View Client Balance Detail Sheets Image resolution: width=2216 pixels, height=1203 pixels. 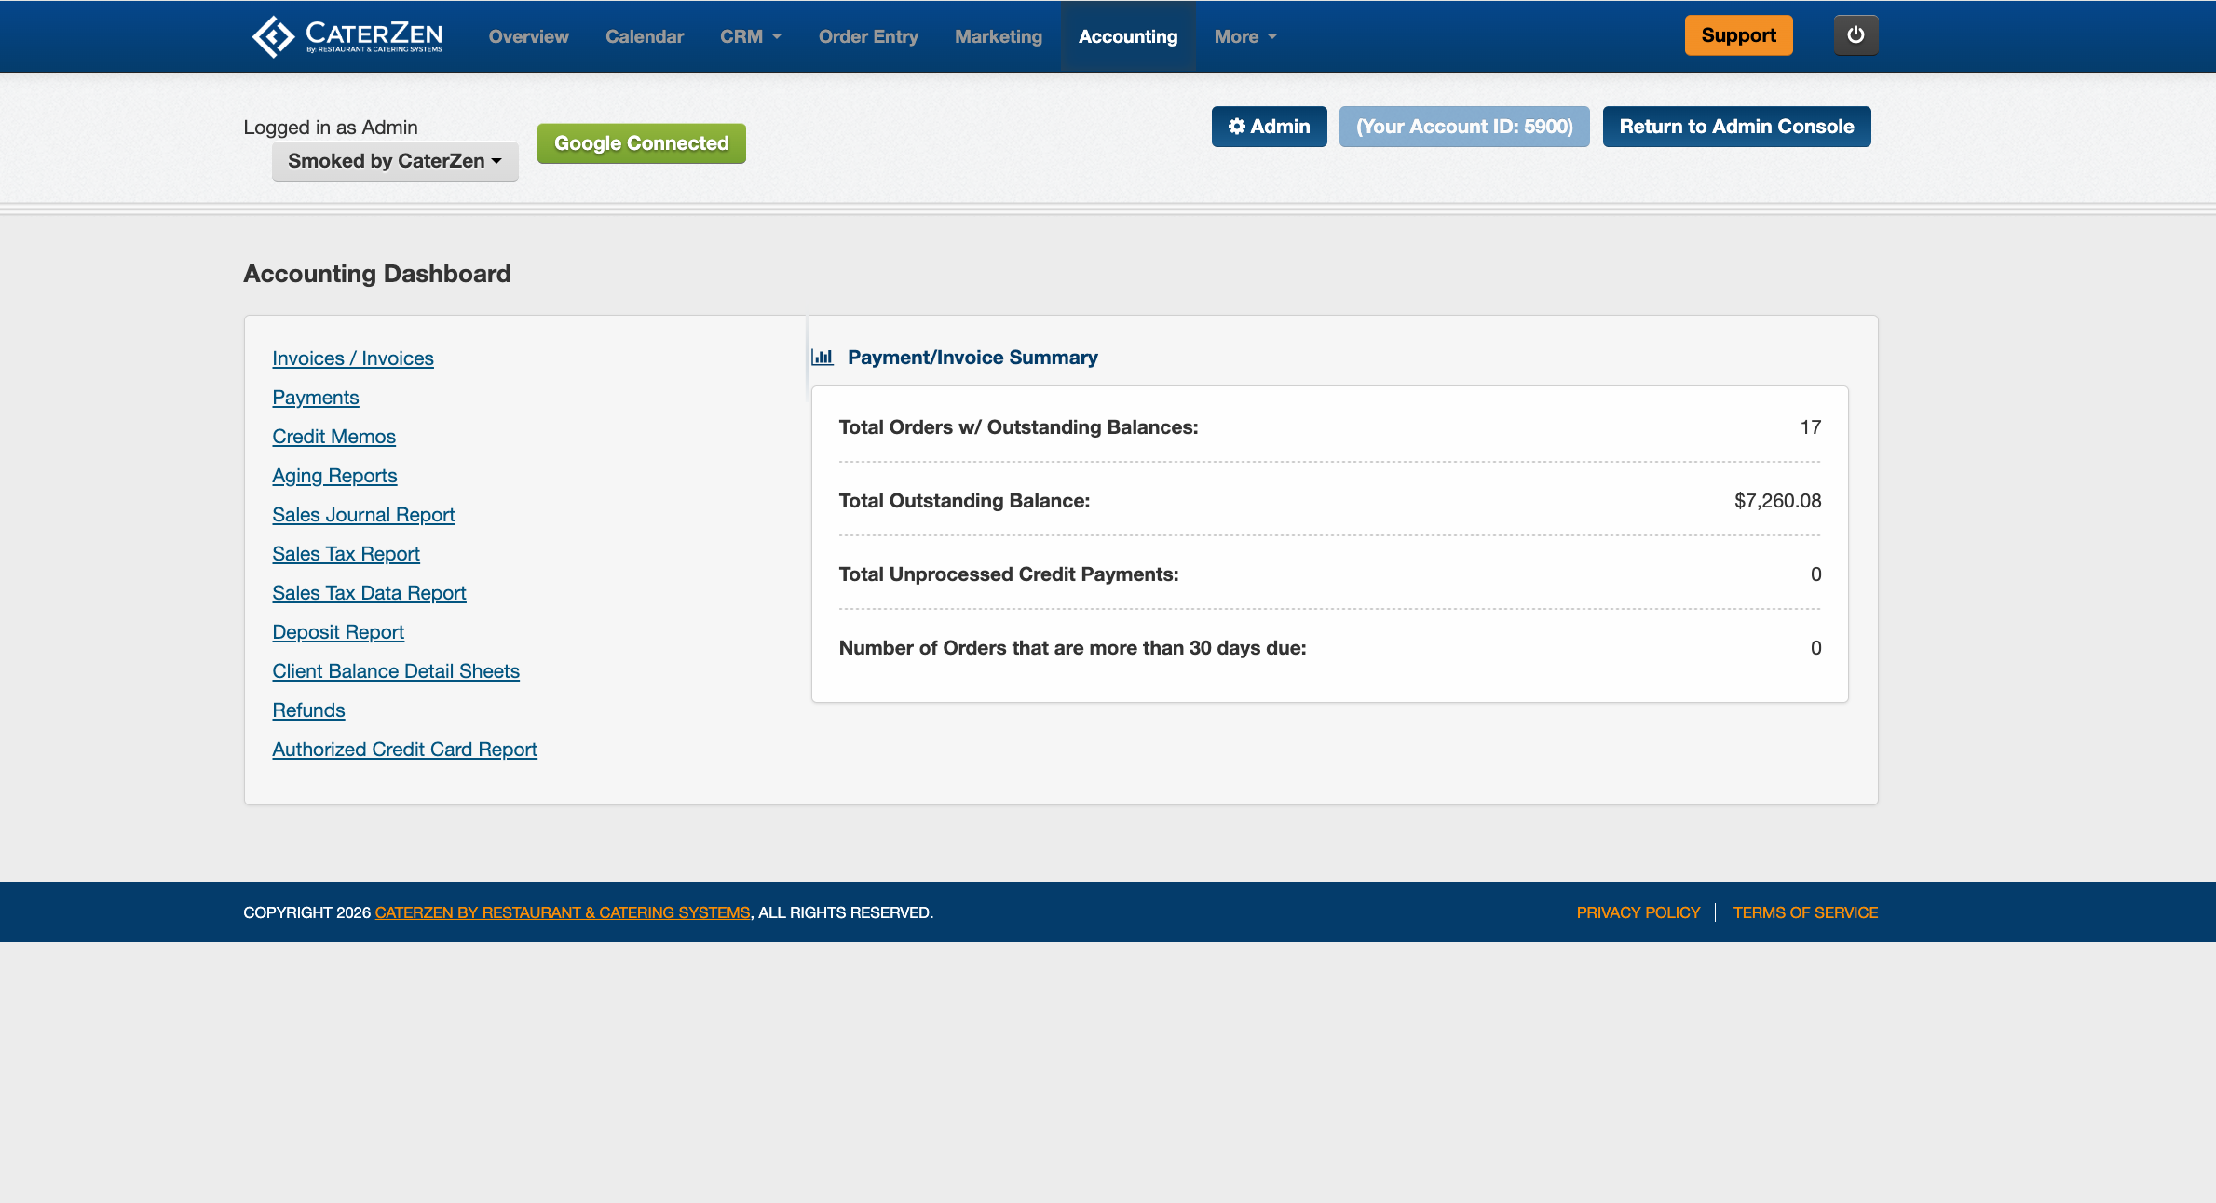click(x=395, y=671)
